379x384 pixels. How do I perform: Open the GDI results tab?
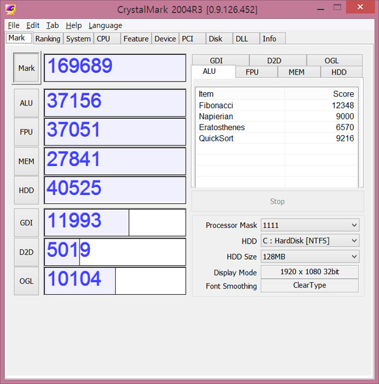click(220, 60)
